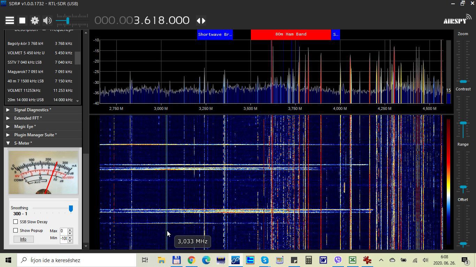Viewport: 476px width, 267px height.
Task: Open Skype from the taskbar
Action: (265, 260)
